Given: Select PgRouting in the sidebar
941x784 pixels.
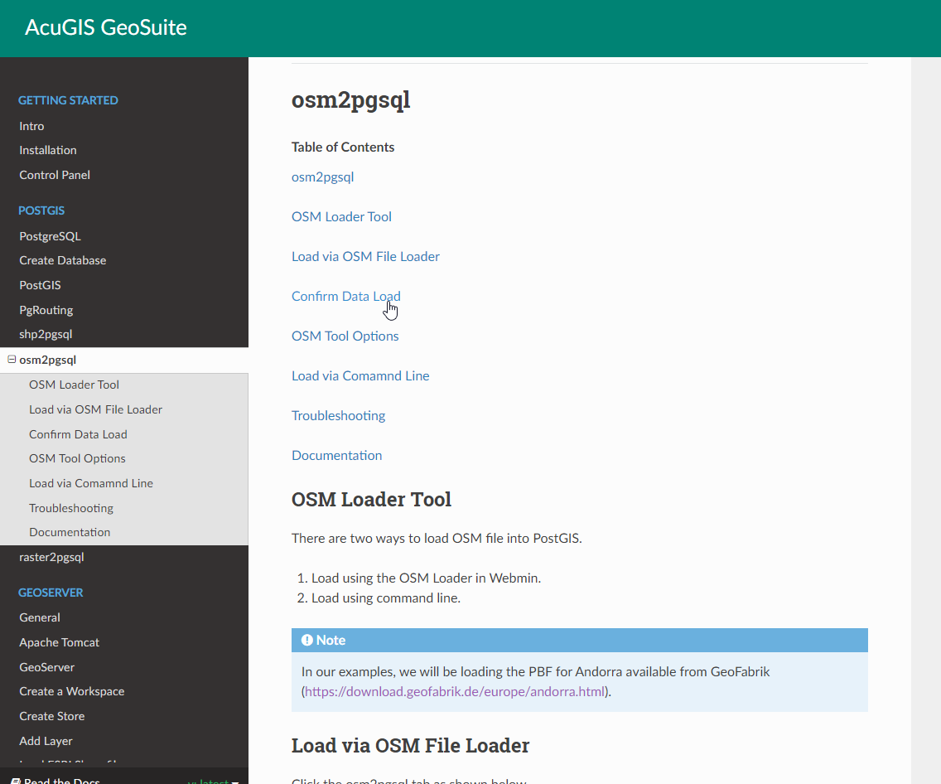Looking at the screenshot, I should click(x=46, y=310).
